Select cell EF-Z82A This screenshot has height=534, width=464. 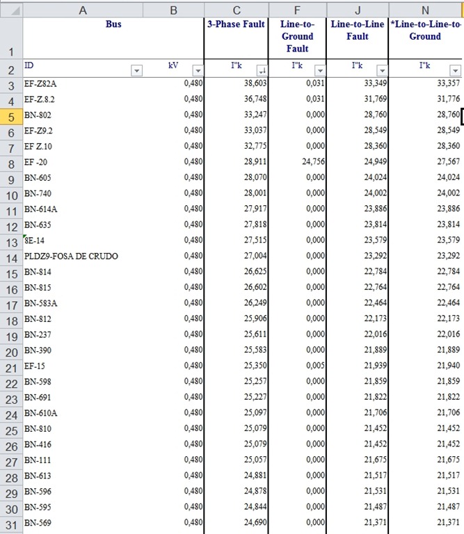click(x=83, y=83)
